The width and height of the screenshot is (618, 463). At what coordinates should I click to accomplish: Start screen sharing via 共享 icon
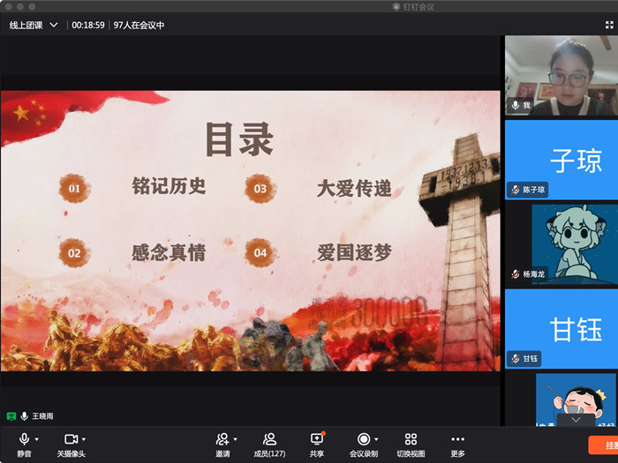(x=317, y=439)
